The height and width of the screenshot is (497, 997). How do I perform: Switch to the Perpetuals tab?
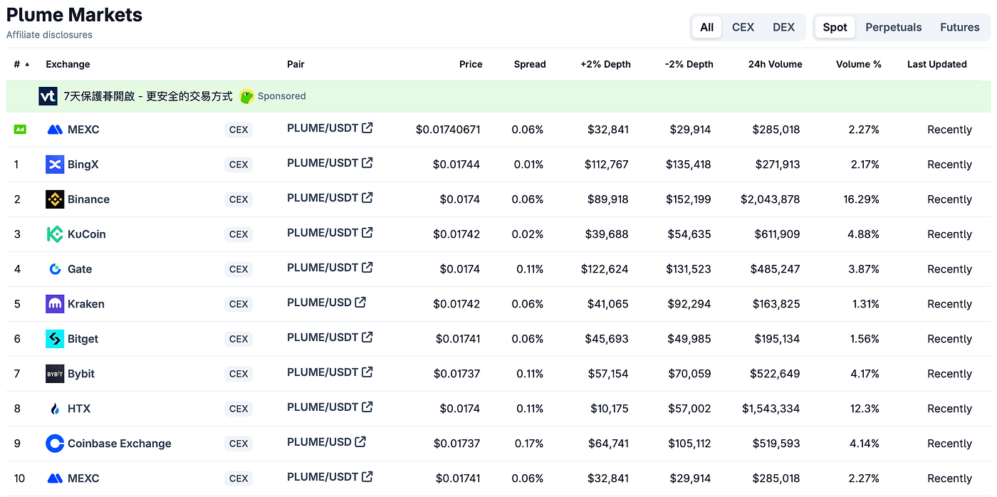point(893,27)
